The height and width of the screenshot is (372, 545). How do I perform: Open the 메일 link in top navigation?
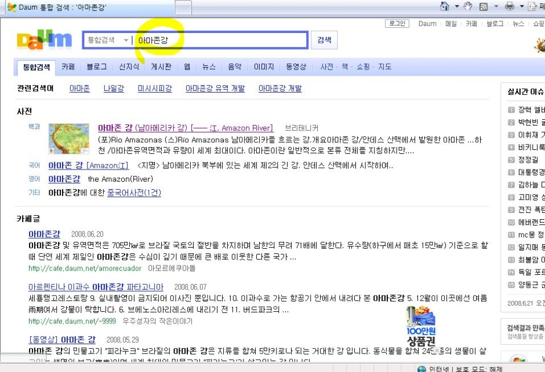tap(451, 24)
